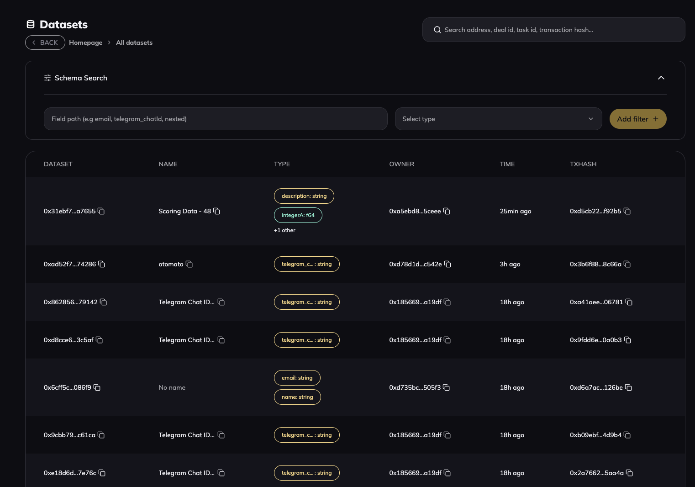This screenshot has height=487, width=695.
Task: Copy owner address 0xa5ebd8...5ceee
Action: pyautogui.click(x=447, y=211)
